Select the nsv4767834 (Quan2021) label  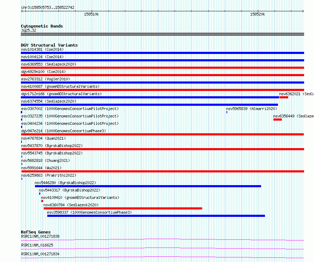(43, 138)
